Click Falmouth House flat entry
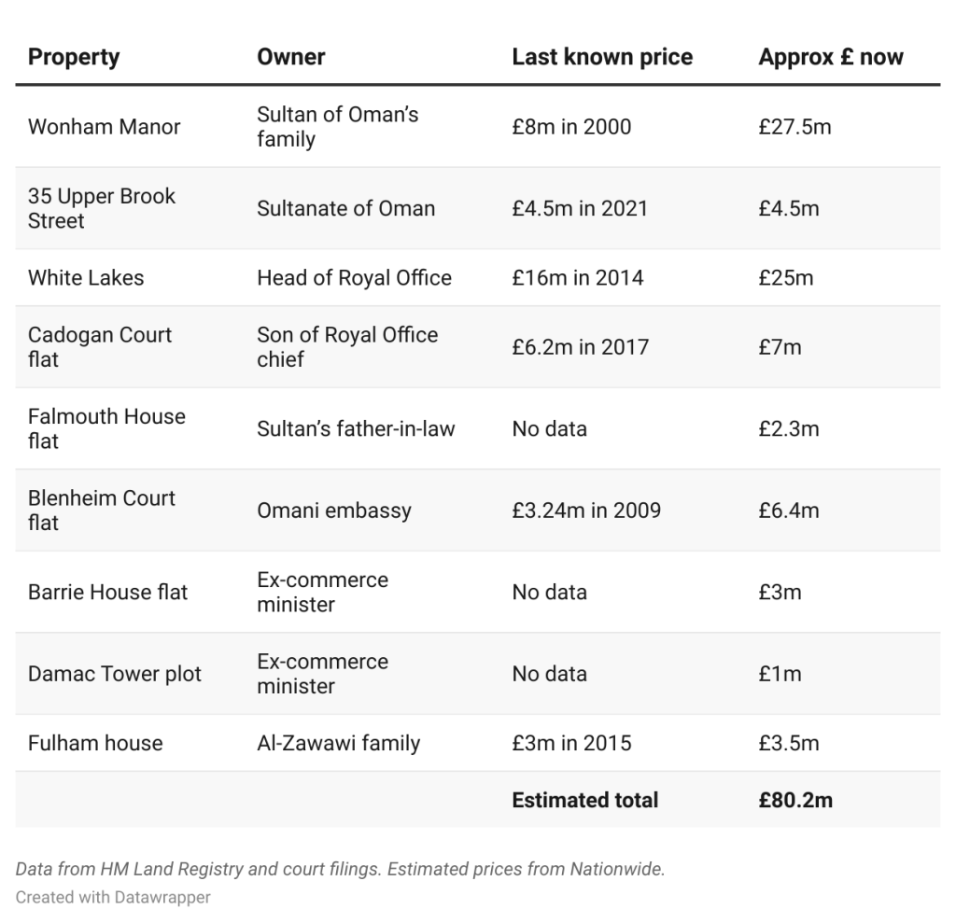Viewport: 956px width, 923px height. pos(106,428)
